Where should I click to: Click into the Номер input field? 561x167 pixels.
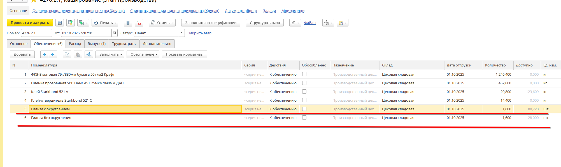tap(36, 33)
